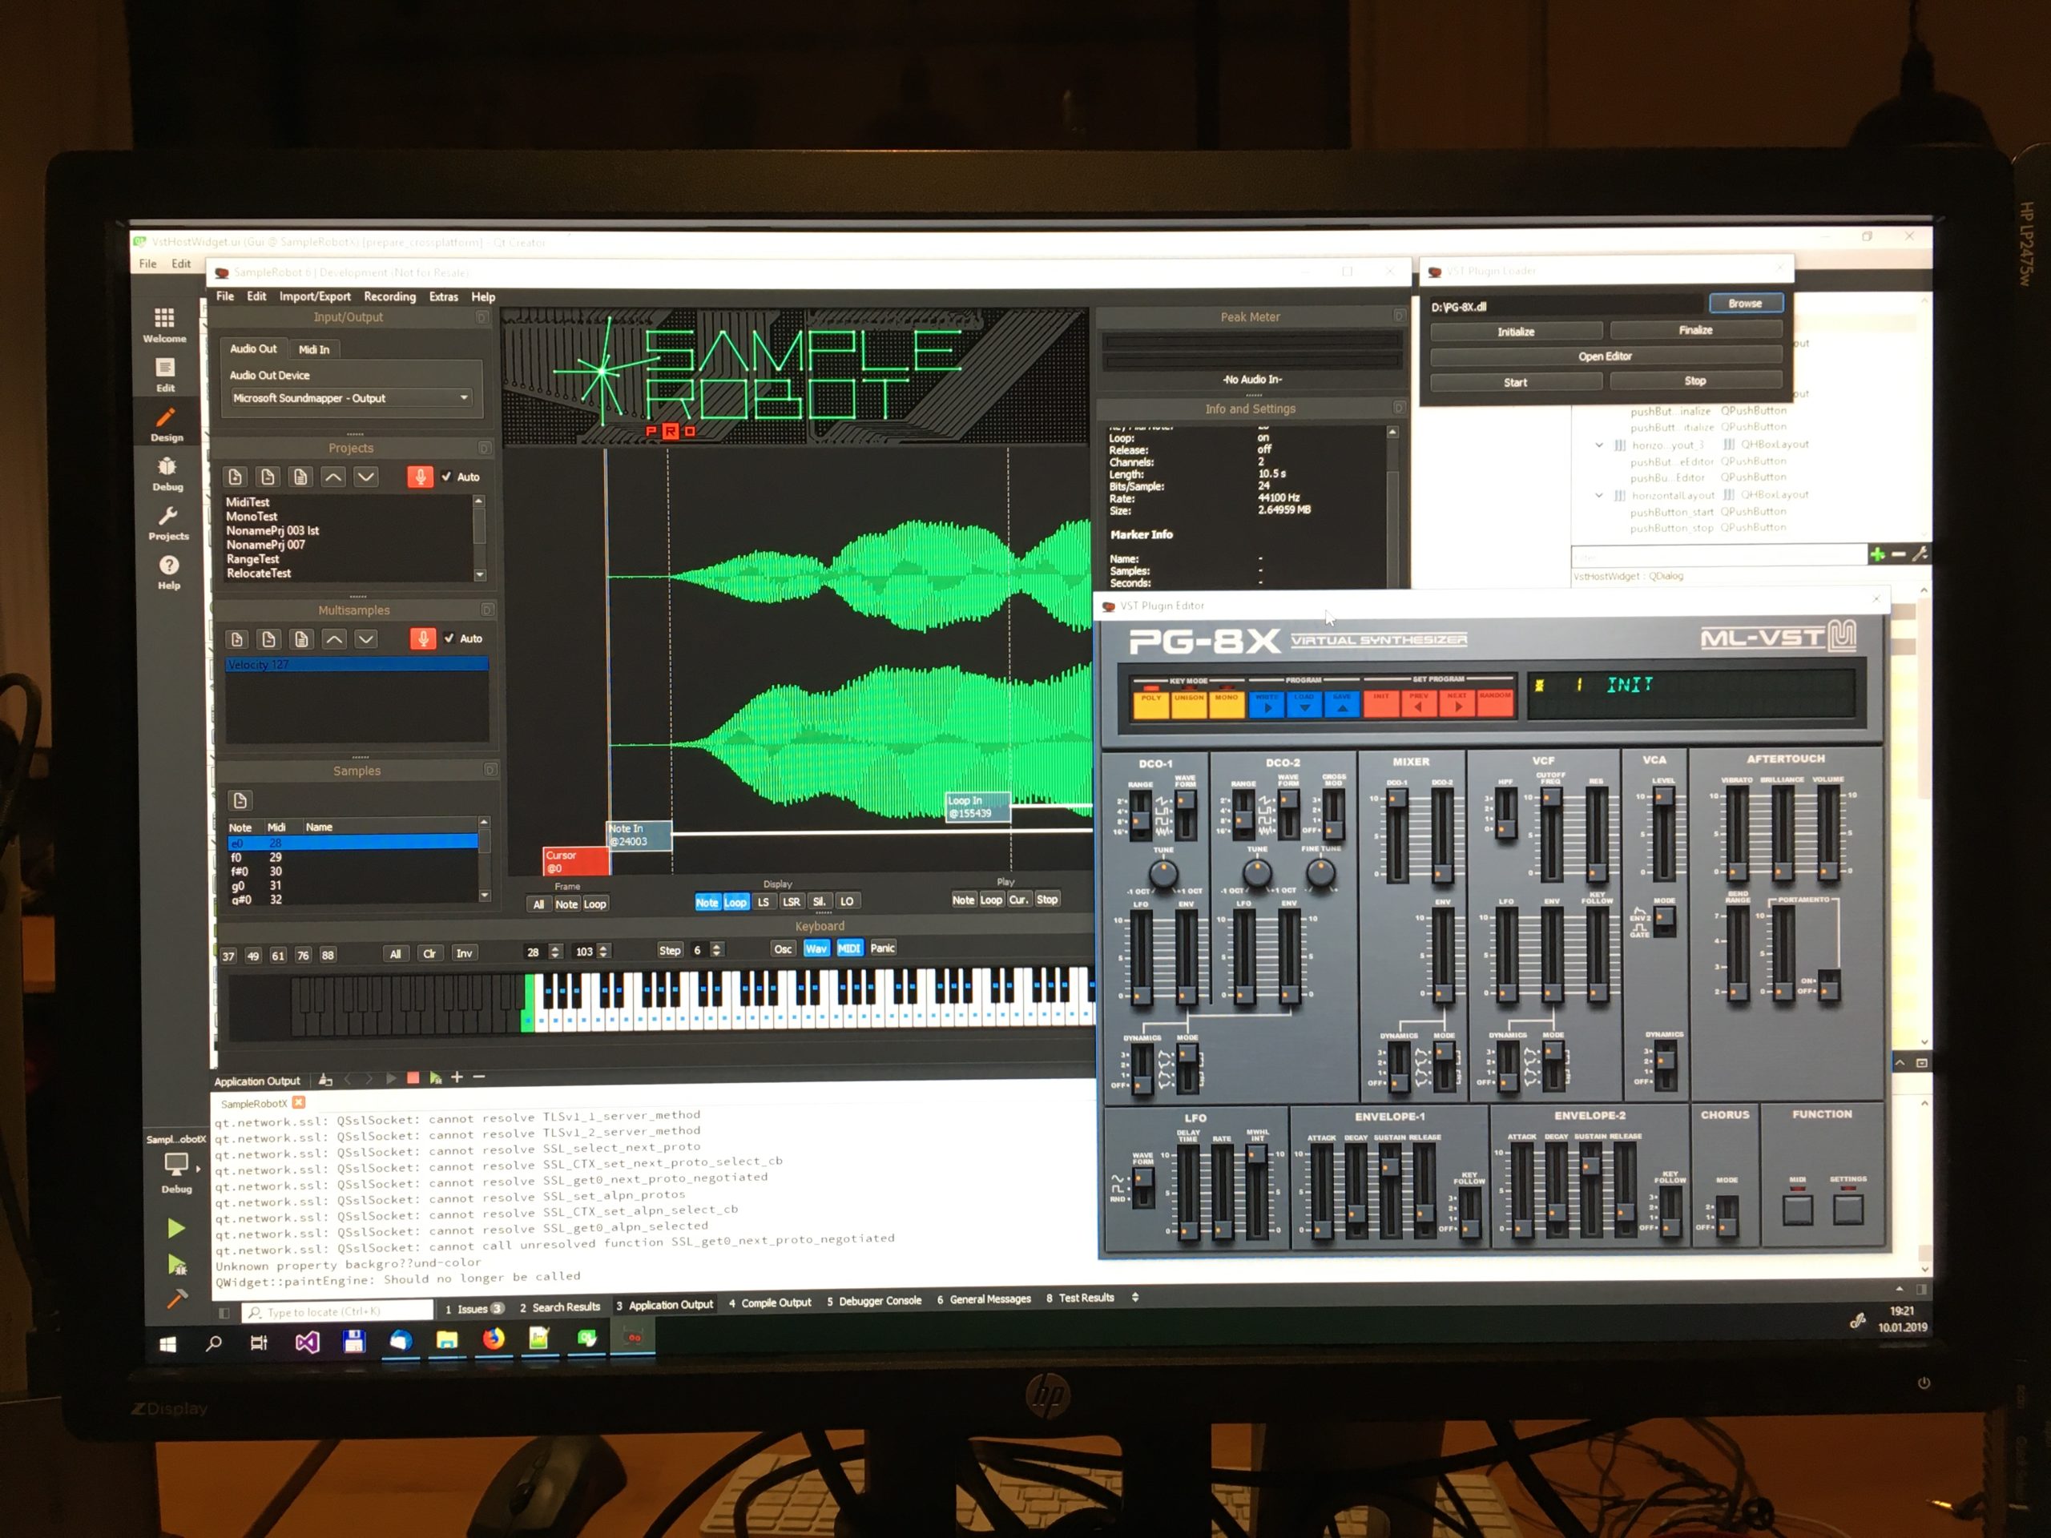Click red stop icon in Application Output toolbar
This screenshot has height=1538, width=2051.
click(x=413, y=1078)
